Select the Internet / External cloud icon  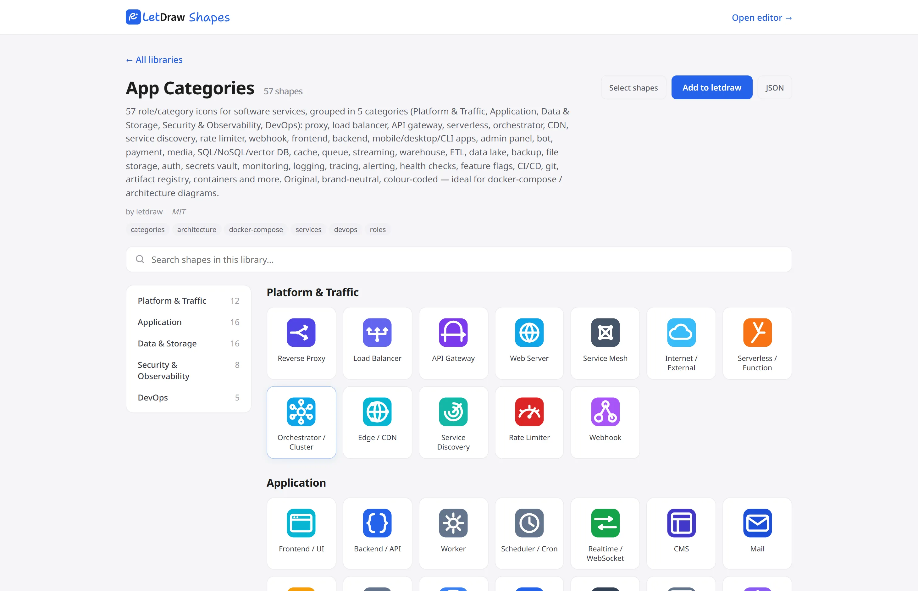(x=681, y=332)
